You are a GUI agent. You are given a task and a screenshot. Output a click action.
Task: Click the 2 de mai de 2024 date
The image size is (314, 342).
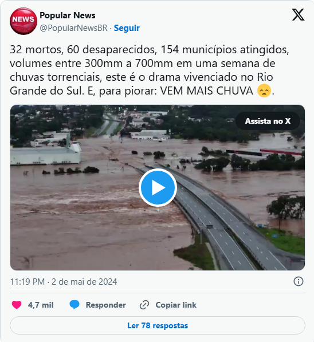84,282
